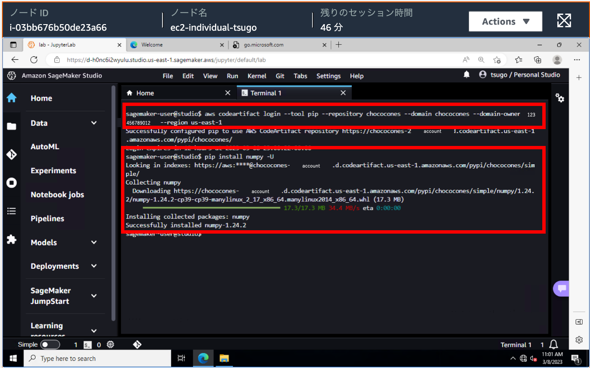
Task: Click the kernel usage icon in status bar
Action: [x=110, y=344]
